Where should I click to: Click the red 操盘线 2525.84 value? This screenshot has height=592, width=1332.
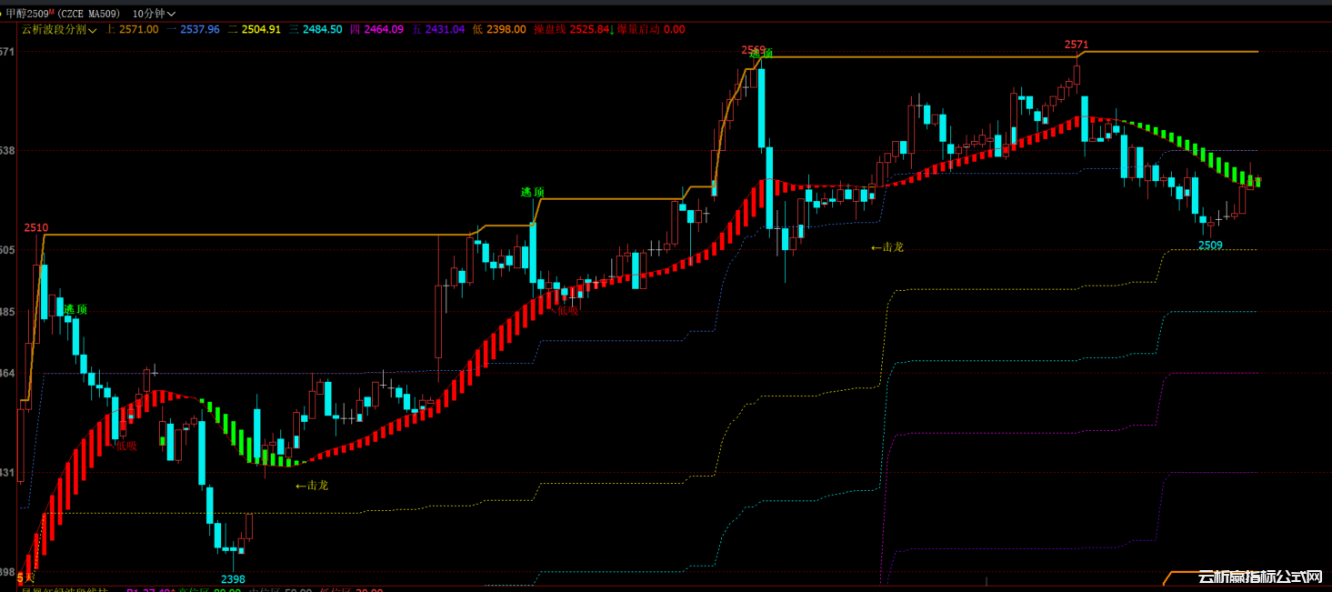click(571, 29)
